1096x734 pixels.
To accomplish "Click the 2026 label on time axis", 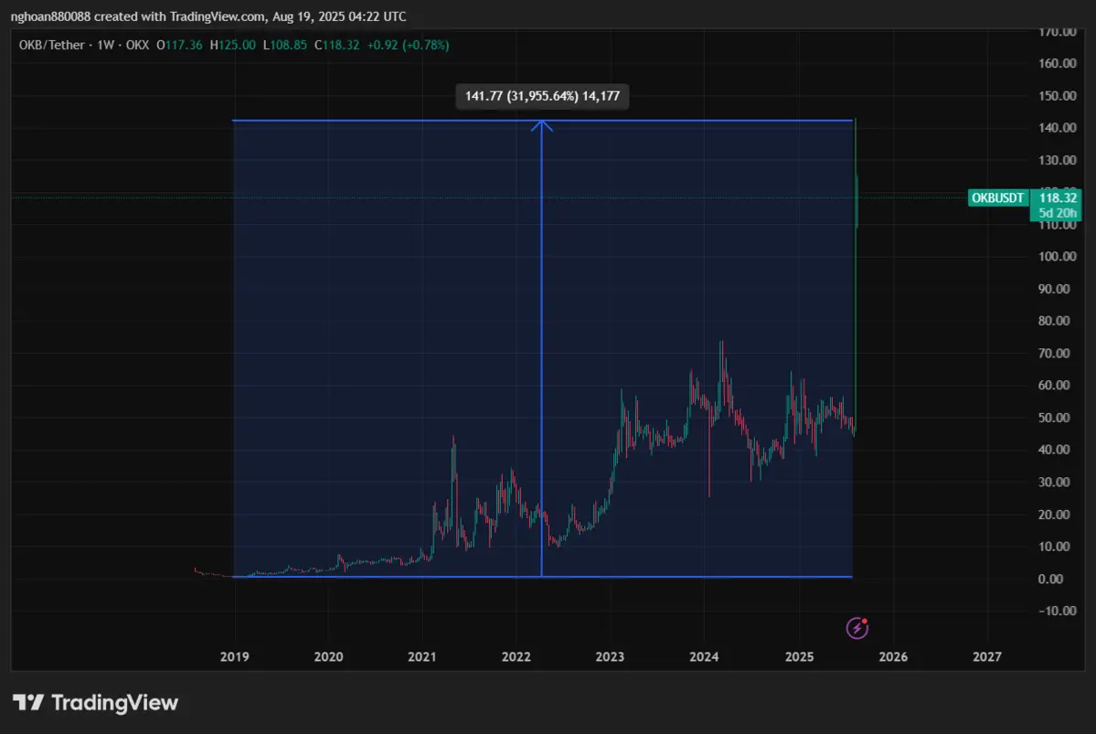I will pos(893,656).
